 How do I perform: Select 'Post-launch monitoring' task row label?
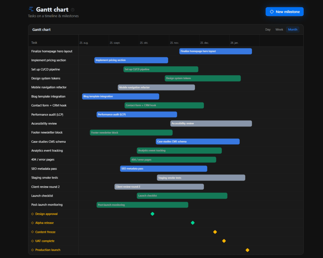47,205
